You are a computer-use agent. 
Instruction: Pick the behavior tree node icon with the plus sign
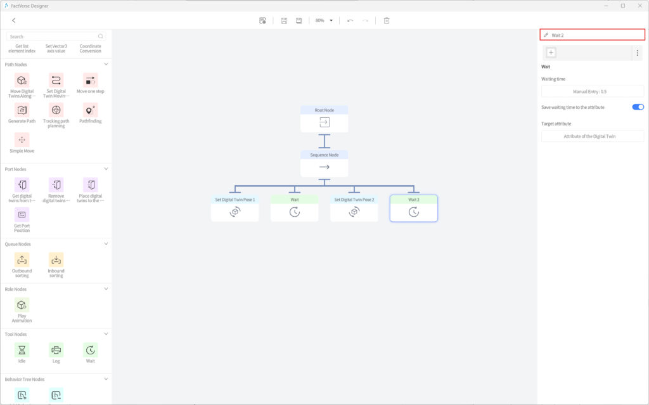(x=22, y=395)
